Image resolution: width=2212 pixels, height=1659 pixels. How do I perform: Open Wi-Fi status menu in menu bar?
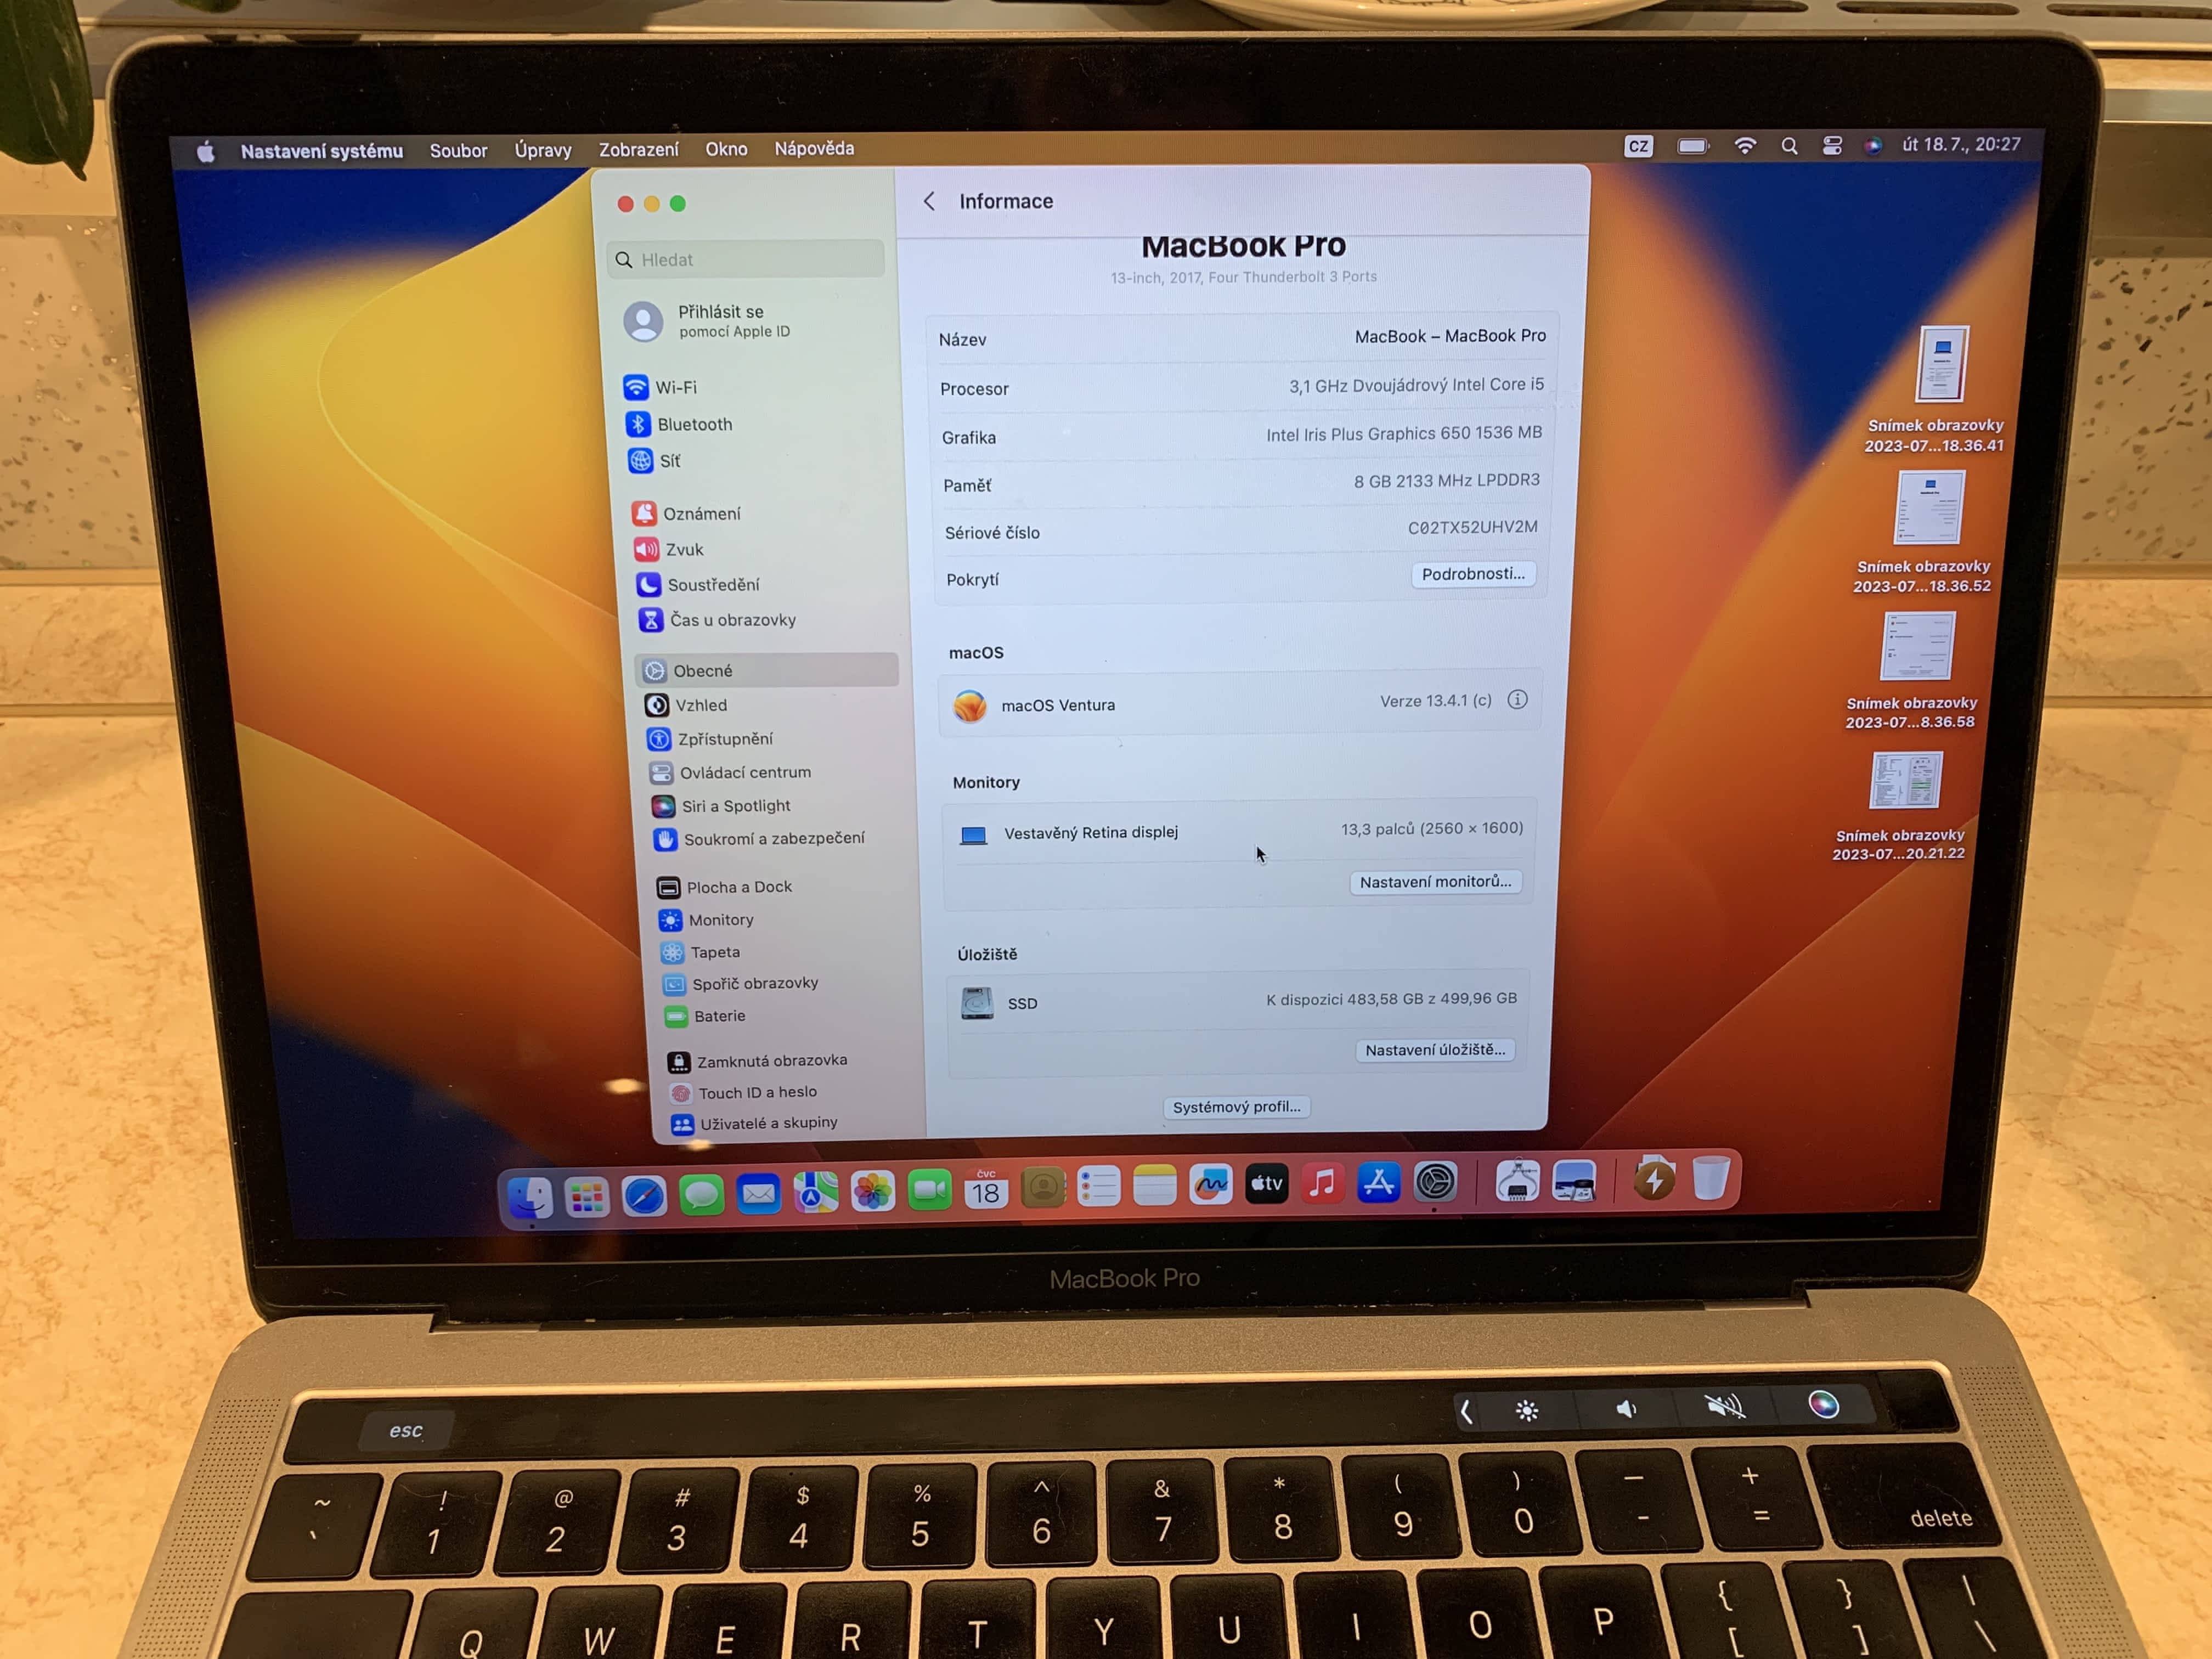pos(1745,146)
